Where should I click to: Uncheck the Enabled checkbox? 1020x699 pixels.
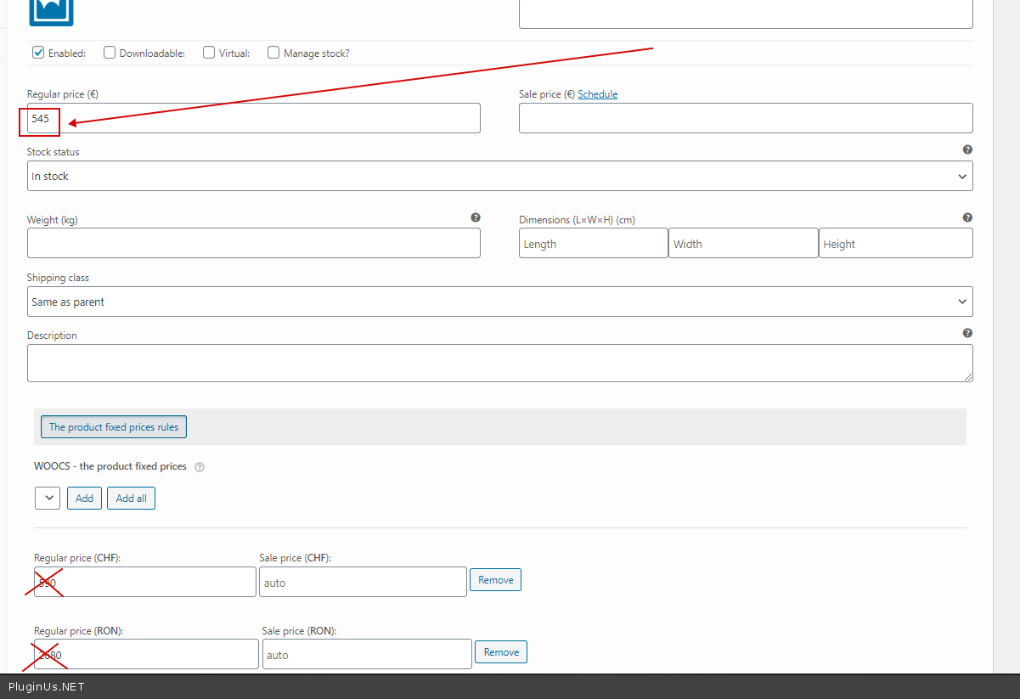[x=38, y=53]
